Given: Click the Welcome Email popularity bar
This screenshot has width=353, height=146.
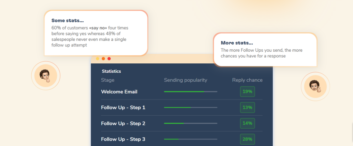Looking at the screenshot, I should click(x=191, y=92).
